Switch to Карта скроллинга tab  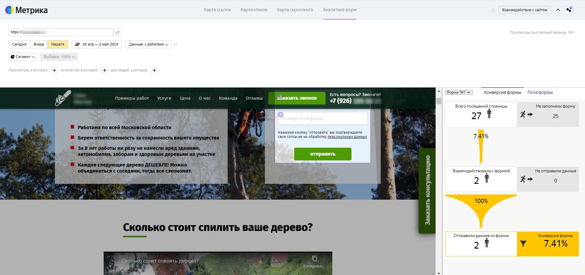295,10
